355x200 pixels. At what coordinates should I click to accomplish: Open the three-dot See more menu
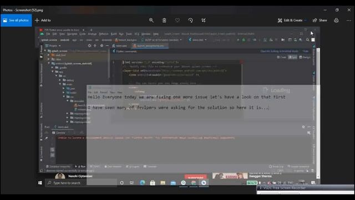click(349, 20)
